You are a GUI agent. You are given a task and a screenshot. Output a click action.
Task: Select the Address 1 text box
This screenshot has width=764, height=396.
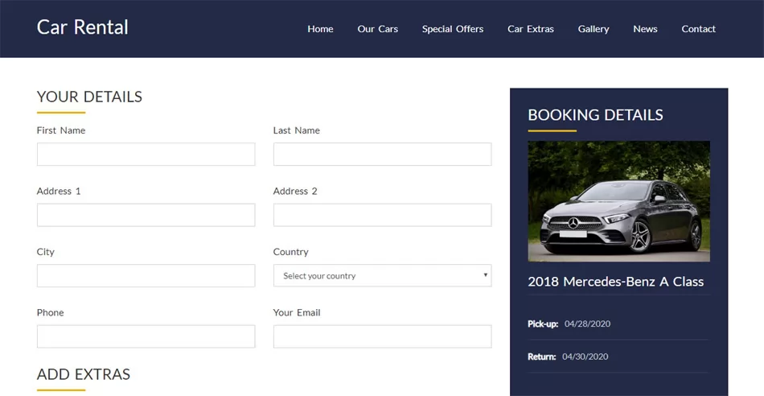(146, 215)
